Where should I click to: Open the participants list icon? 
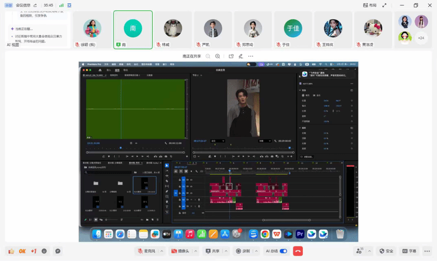(359, 251)
